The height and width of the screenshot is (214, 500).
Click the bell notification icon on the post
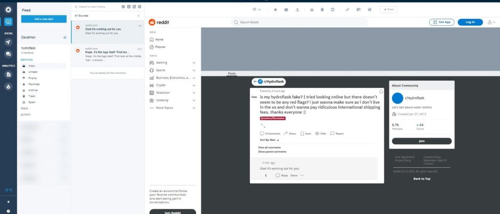pos(381,92)
